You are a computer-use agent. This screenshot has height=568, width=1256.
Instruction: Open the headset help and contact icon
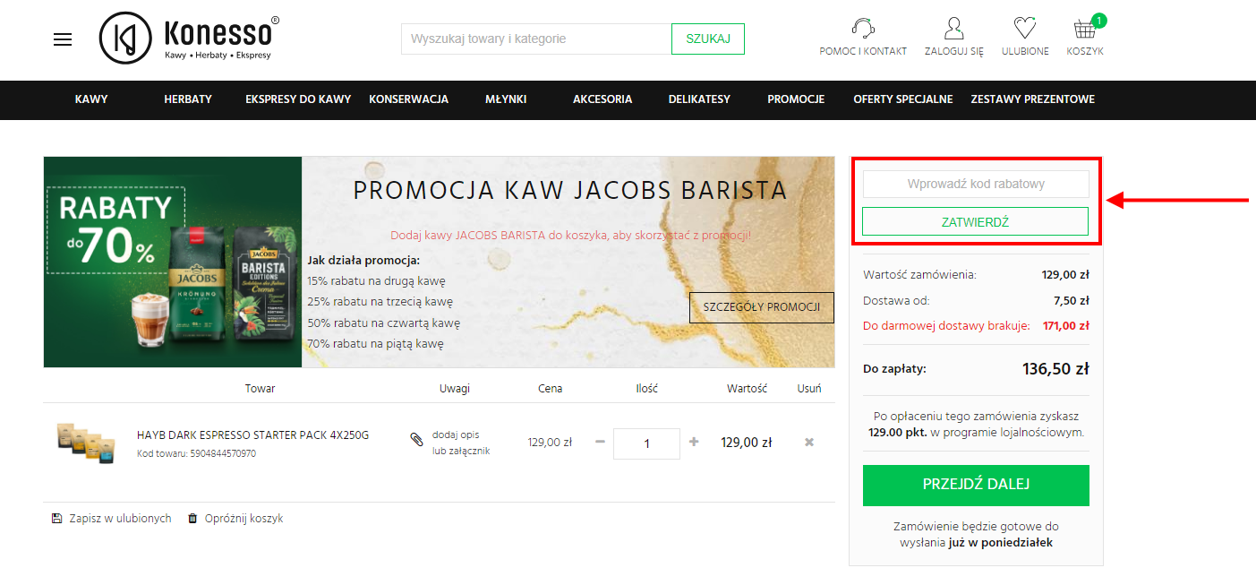click(863, 27)
